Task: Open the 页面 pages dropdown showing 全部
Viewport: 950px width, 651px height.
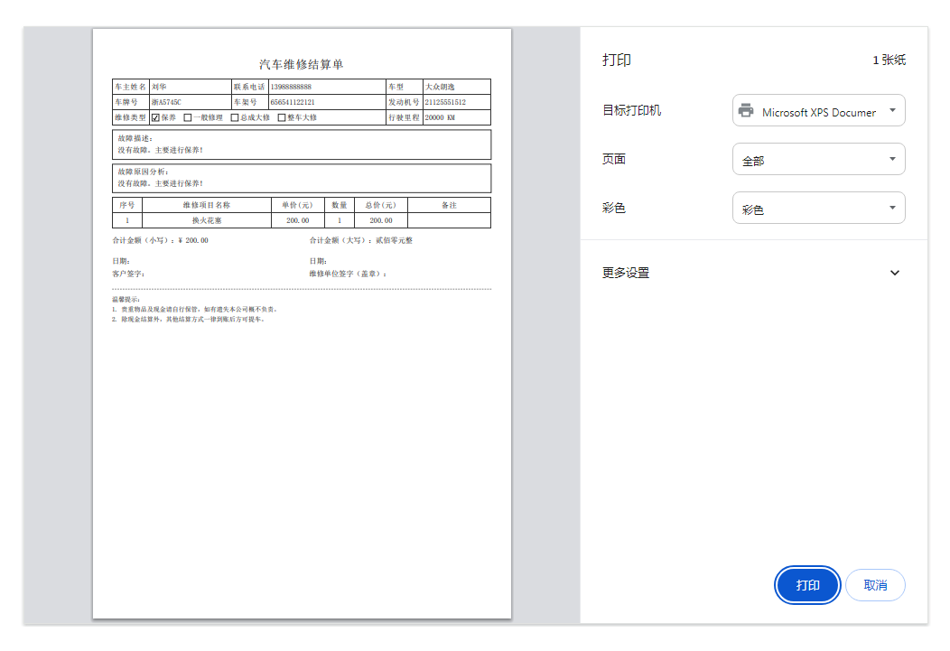Action: pyautogui.click(x=818, y=159)
